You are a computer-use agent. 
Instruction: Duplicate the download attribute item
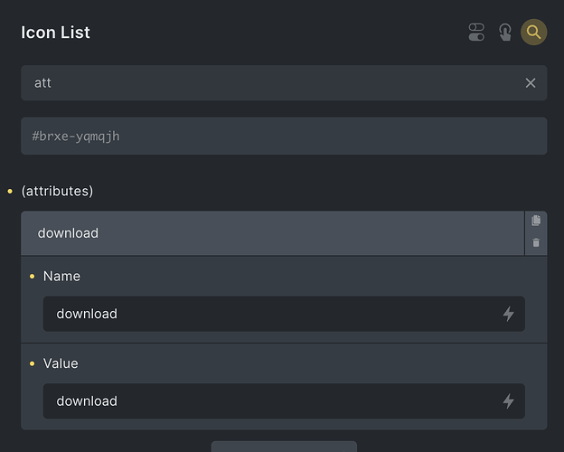[x=536, y=221]
